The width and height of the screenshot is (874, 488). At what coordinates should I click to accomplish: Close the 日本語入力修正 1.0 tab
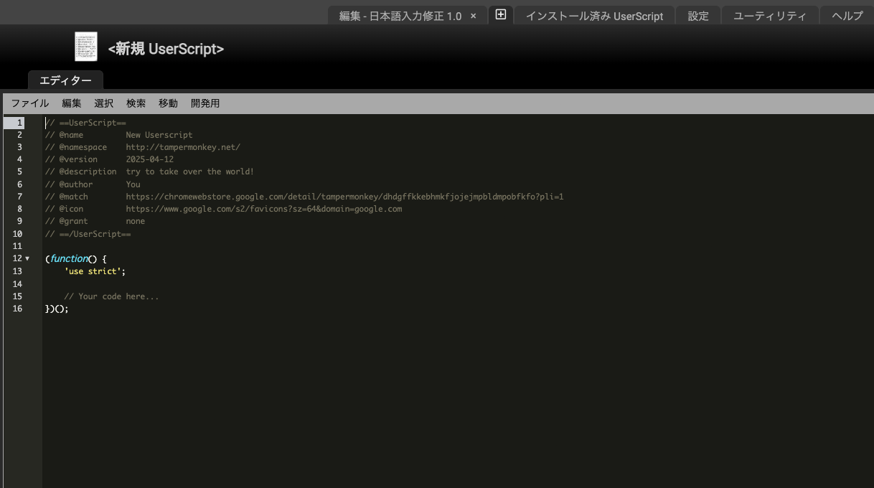click(x=473, y=16)
